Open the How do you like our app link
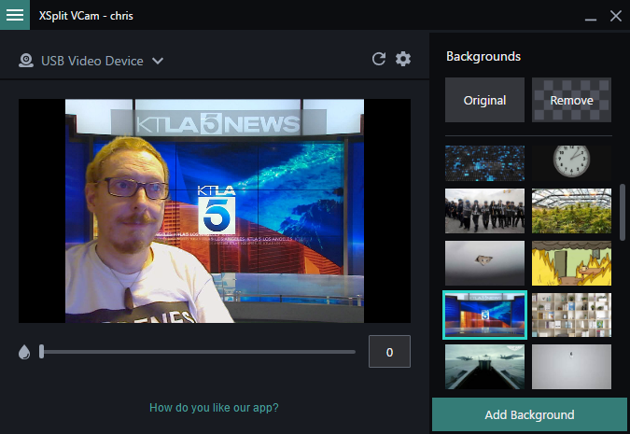 coord(214,408)
